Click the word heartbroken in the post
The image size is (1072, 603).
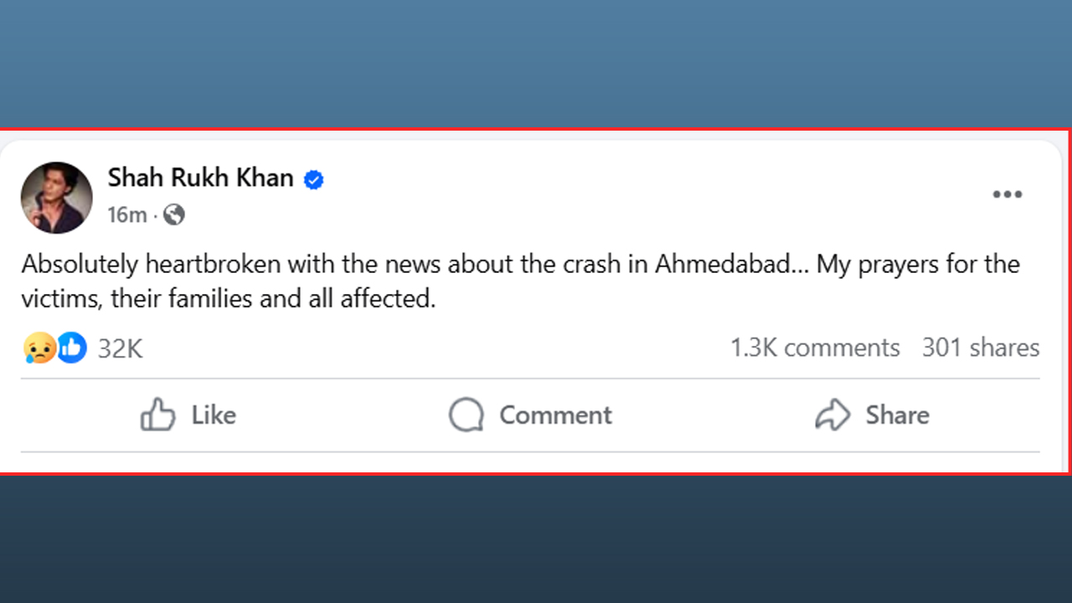(x=214, y=265)
